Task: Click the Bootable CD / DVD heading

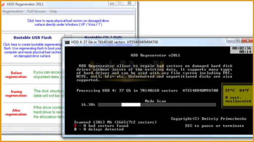Action: pos(103,37)
